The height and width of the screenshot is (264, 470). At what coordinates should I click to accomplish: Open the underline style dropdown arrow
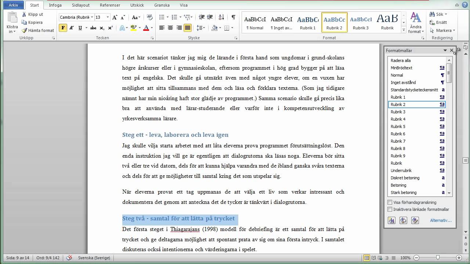[x=86, y=28]
